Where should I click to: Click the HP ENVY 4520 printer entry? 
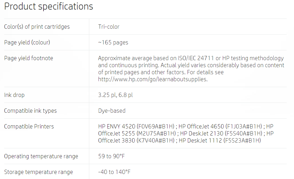pos(136,126)
